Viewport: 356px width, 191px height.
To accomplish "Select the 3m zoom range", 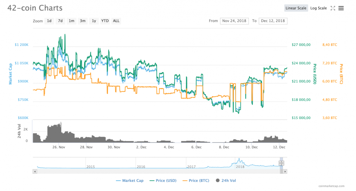I will [82, 21].
